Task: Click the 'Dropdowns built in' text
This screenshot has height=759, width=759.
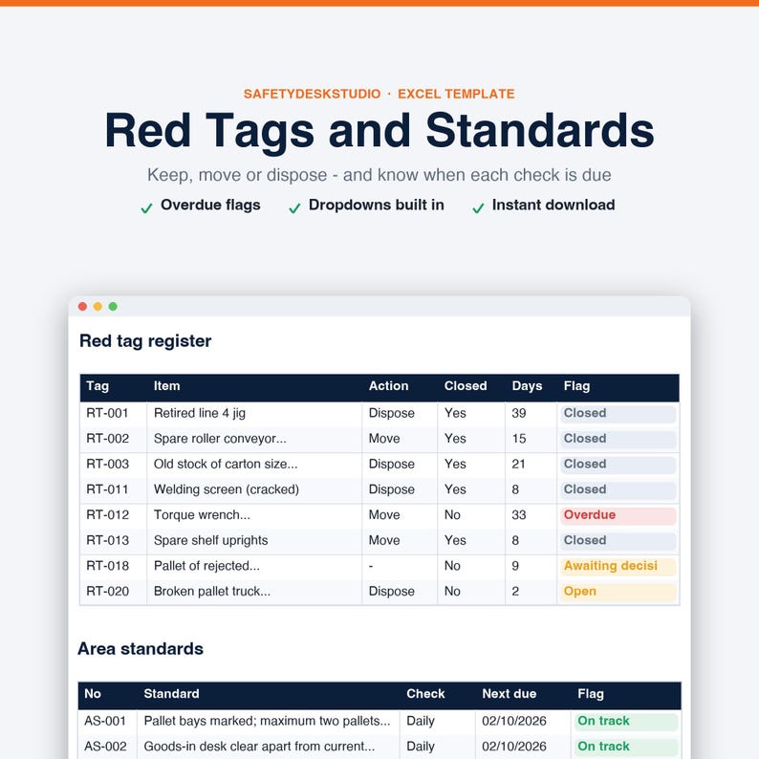Action: click(x=376, y=206)
